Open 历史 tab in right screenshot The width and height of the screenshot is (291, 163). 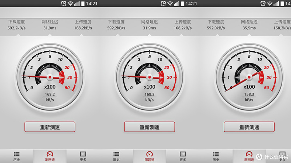[216, 156]
